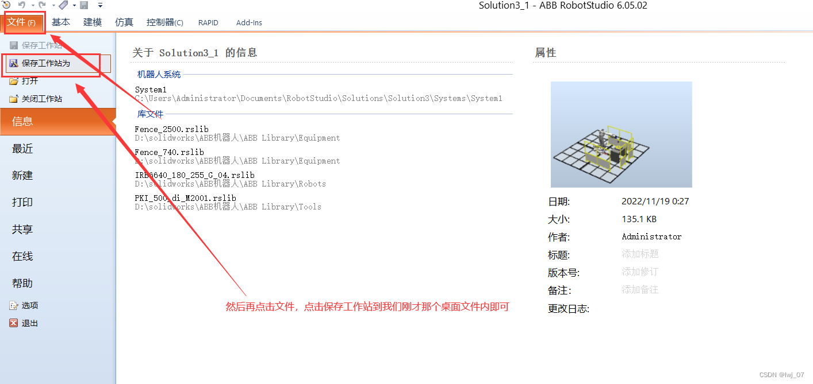Viewport: 813px width, 384px height.
Task: Click the redo arrow icon
Action: point(43,5)
